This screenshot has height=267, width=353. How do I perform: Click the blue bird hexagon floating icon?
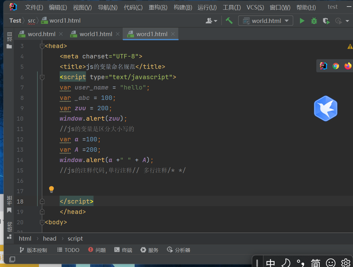(325, 108)
